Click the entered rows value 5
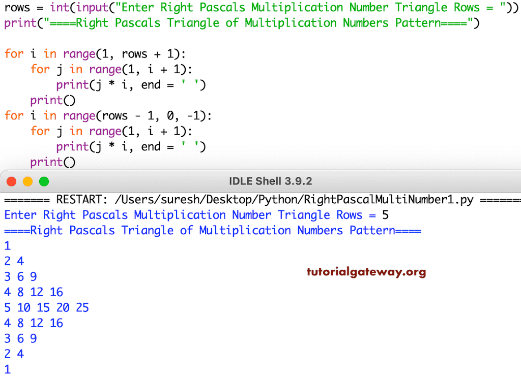Image resolution: width=521 pixels, height=376 pixels. pyautogui.click(x=385, y=215)
